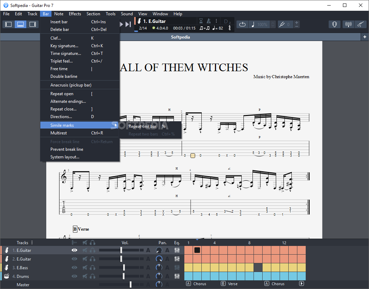Solo the 4. Drums track headphones
369x289 pixels.
(93, 276)
